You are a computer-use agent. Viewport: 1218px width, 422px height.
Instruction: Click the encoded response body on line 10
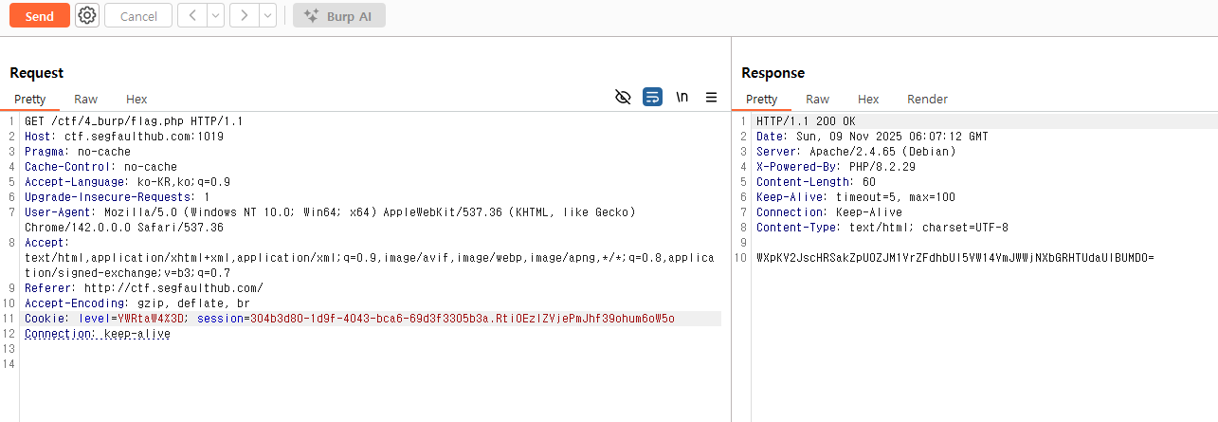point(954,258)
